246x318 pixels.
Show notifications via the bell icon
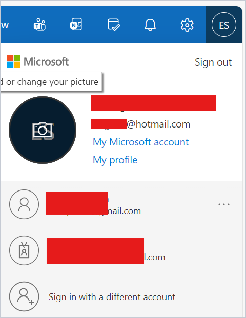tap(150, 25)
